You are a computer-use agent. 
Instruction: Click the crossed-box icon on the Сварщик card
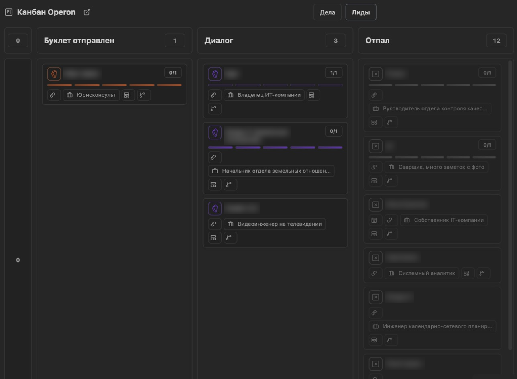(x=376, y=146)
